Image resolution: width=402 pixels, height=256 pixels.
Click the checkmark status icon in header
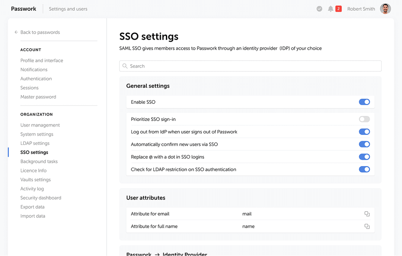319,9
